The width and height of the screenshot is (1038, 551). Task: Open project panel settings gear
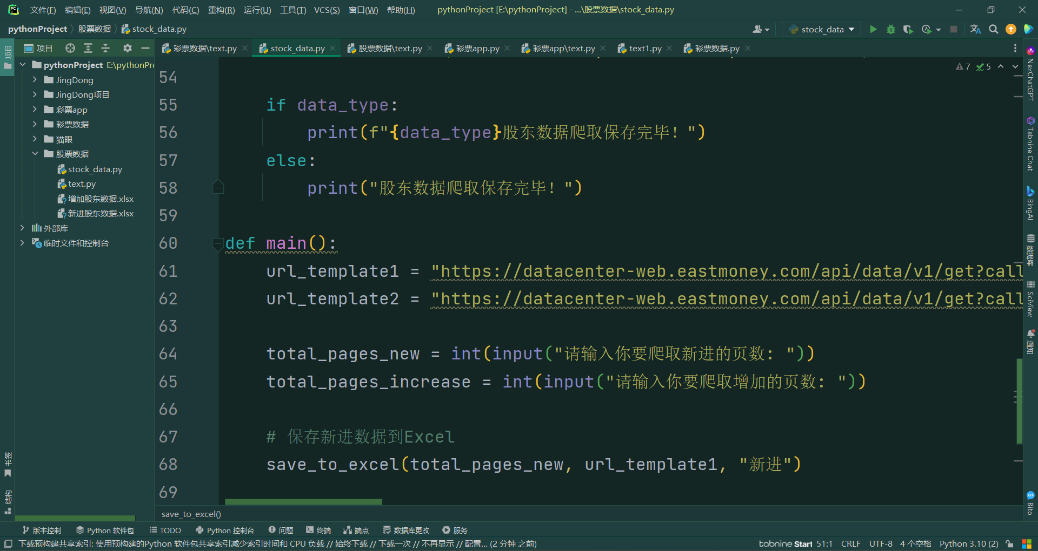coord(128,48)
